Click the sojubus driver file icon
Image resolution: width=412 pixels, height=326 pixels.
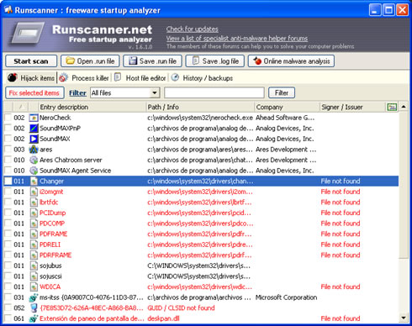(34, 266)
